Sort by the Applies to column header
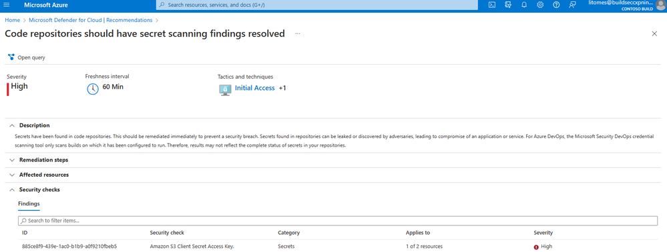 (x=418, y=233)
